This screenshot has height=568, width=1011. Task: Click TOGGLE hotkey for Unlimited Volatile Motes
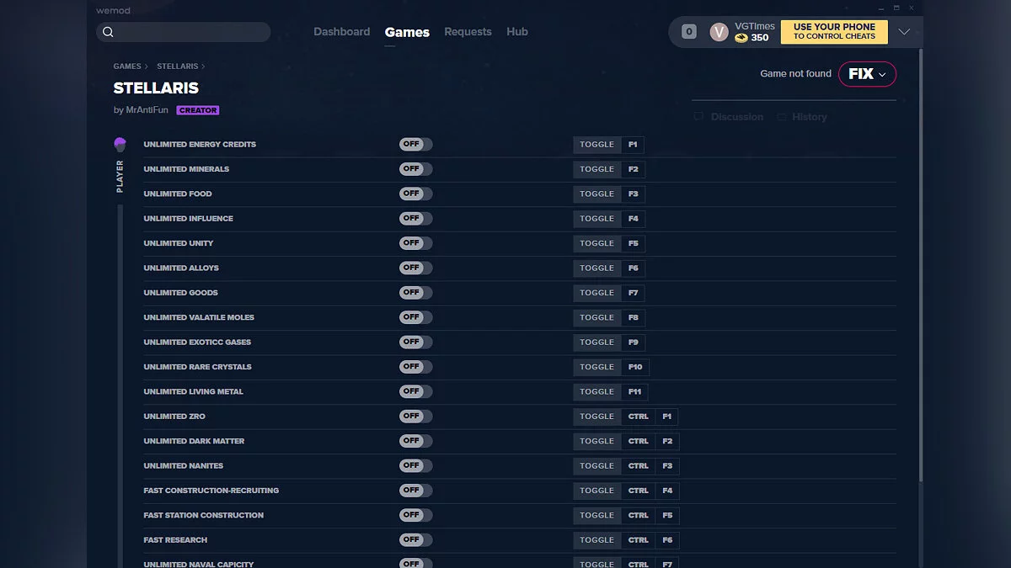click(x=596, y=317)
